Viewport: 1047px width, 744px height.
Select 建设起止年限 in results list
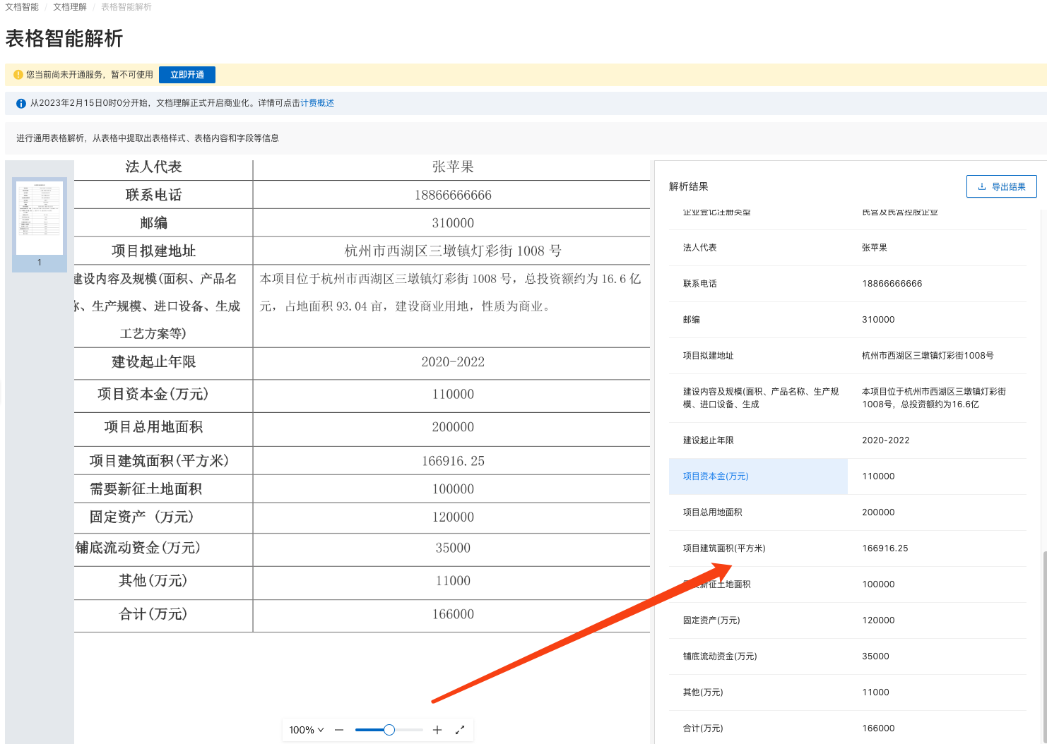(709, 440)
